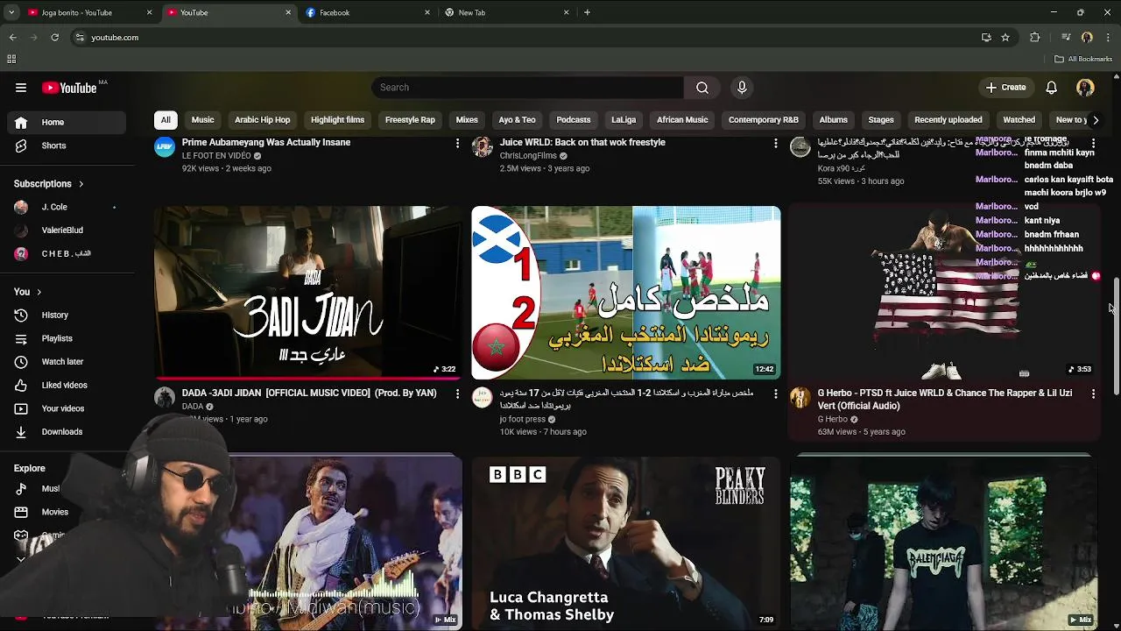This screenshot has height=631, width=1121.
Task: Open Liked videos
Action: [65, 385]
